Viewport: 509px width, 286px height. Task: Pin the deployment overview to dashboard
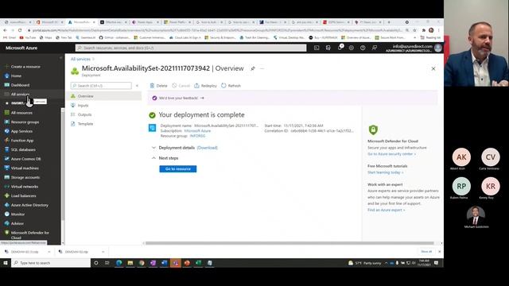(x=253, y=68)
